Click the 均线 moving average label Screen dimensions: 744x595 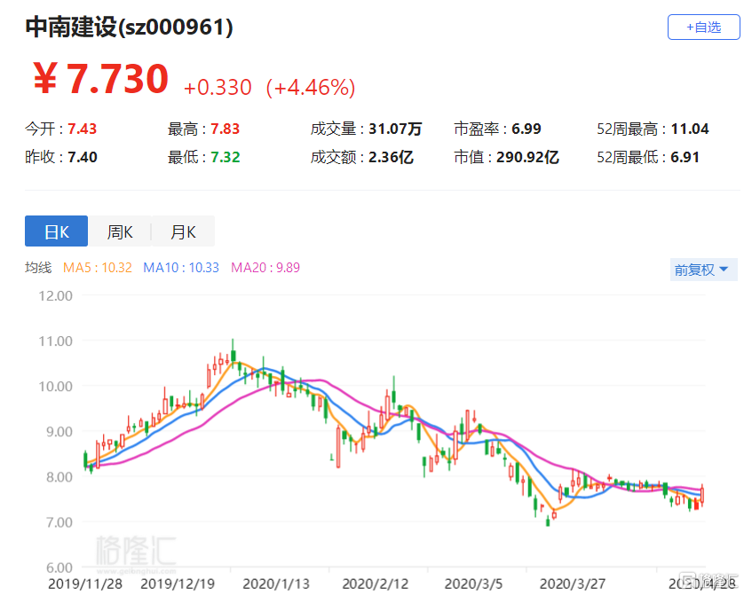pyautogui.click(x=38, y=268)
